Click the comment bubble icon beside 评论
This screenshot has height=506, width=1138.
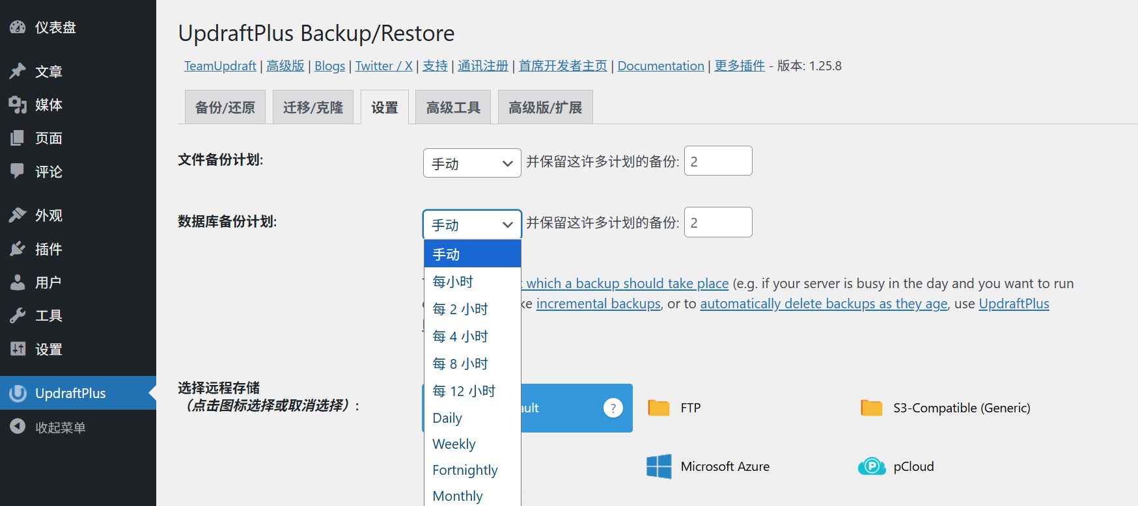(18, 172)
